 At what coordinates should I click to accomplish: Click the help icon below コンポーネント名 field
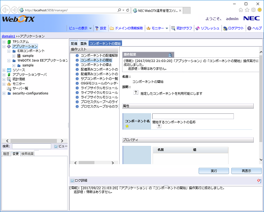tap(159, 126)
